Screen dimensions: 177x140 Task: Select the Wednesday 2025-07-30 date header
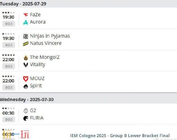[27, 100]
